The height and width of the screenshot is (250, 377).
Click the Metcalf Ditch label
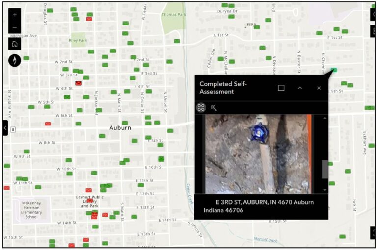(x=266, y=240)
